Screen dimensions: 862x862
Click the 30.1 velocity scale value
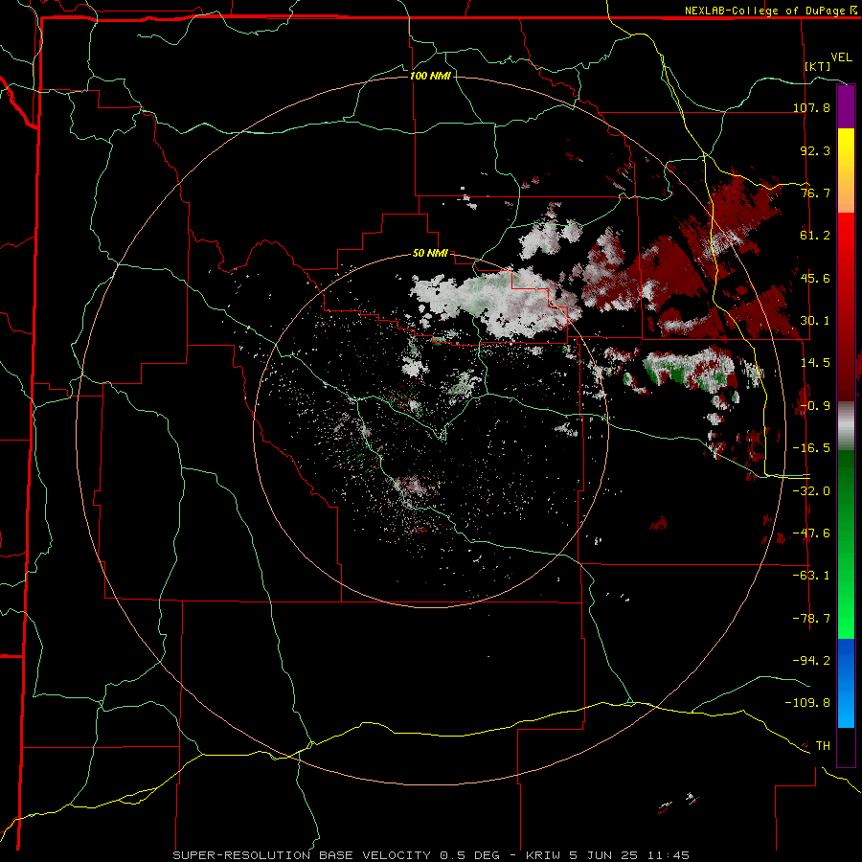click(x=815, y=321)
